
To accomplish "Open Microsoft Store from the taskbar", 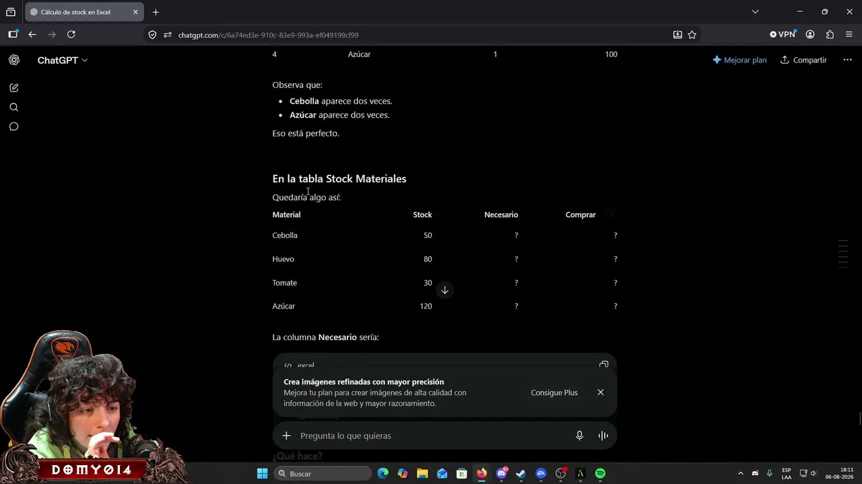I will click(x=462, y=474).
